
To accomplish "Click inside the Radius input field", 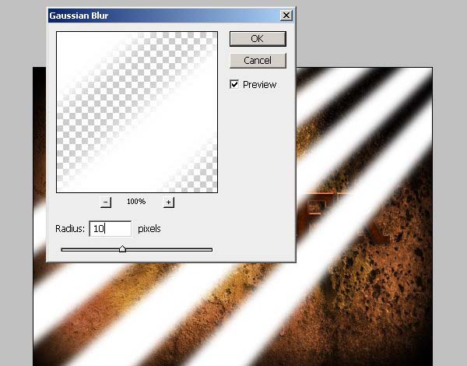I will [111, 229].
